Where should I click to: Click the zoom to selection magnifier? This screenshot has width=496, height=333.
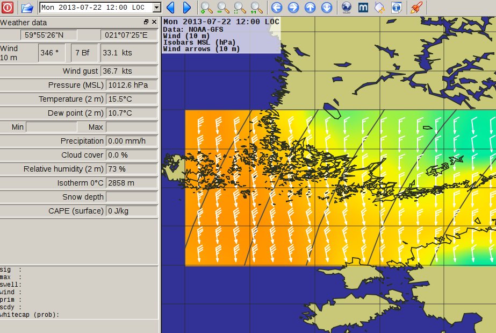[x=240, y=8]
